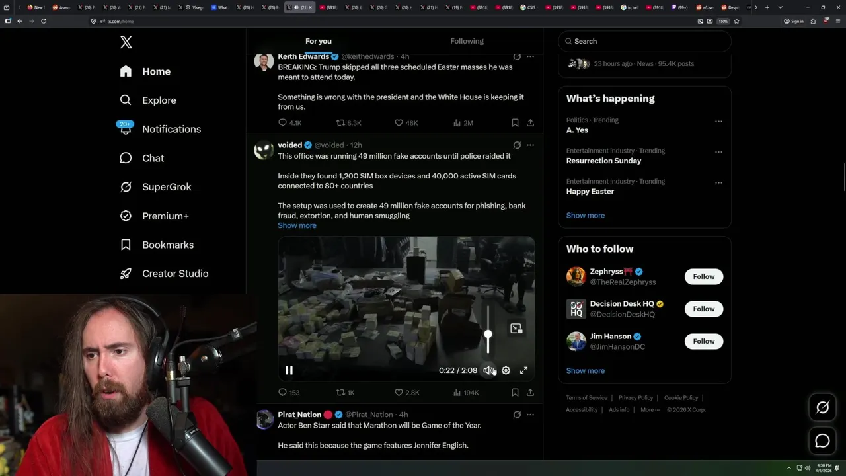Image resolution: width=846 pixels, height=476 pixels.
Task: Open Explore in the sidebar
Action: pos(147,100)
